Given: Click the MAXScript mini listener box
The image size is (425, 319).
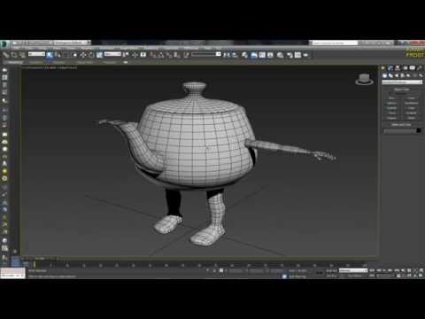Looking at the screenshot, I should tap(12, 273).
